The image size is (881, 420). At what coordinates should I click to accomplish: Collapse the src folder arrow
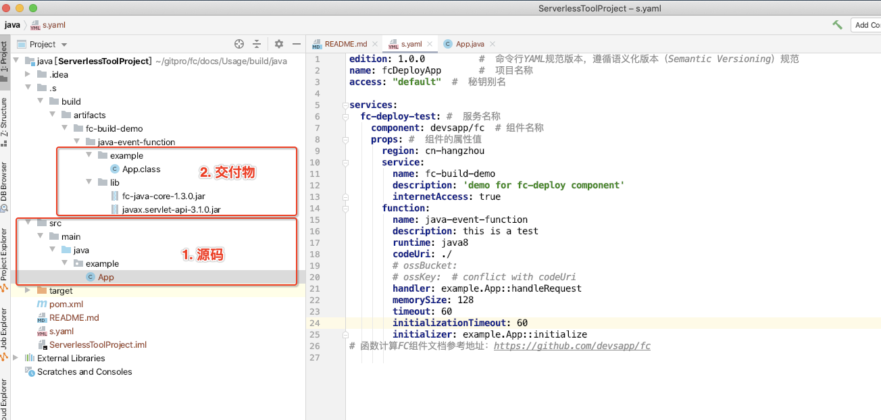point(28,223)
